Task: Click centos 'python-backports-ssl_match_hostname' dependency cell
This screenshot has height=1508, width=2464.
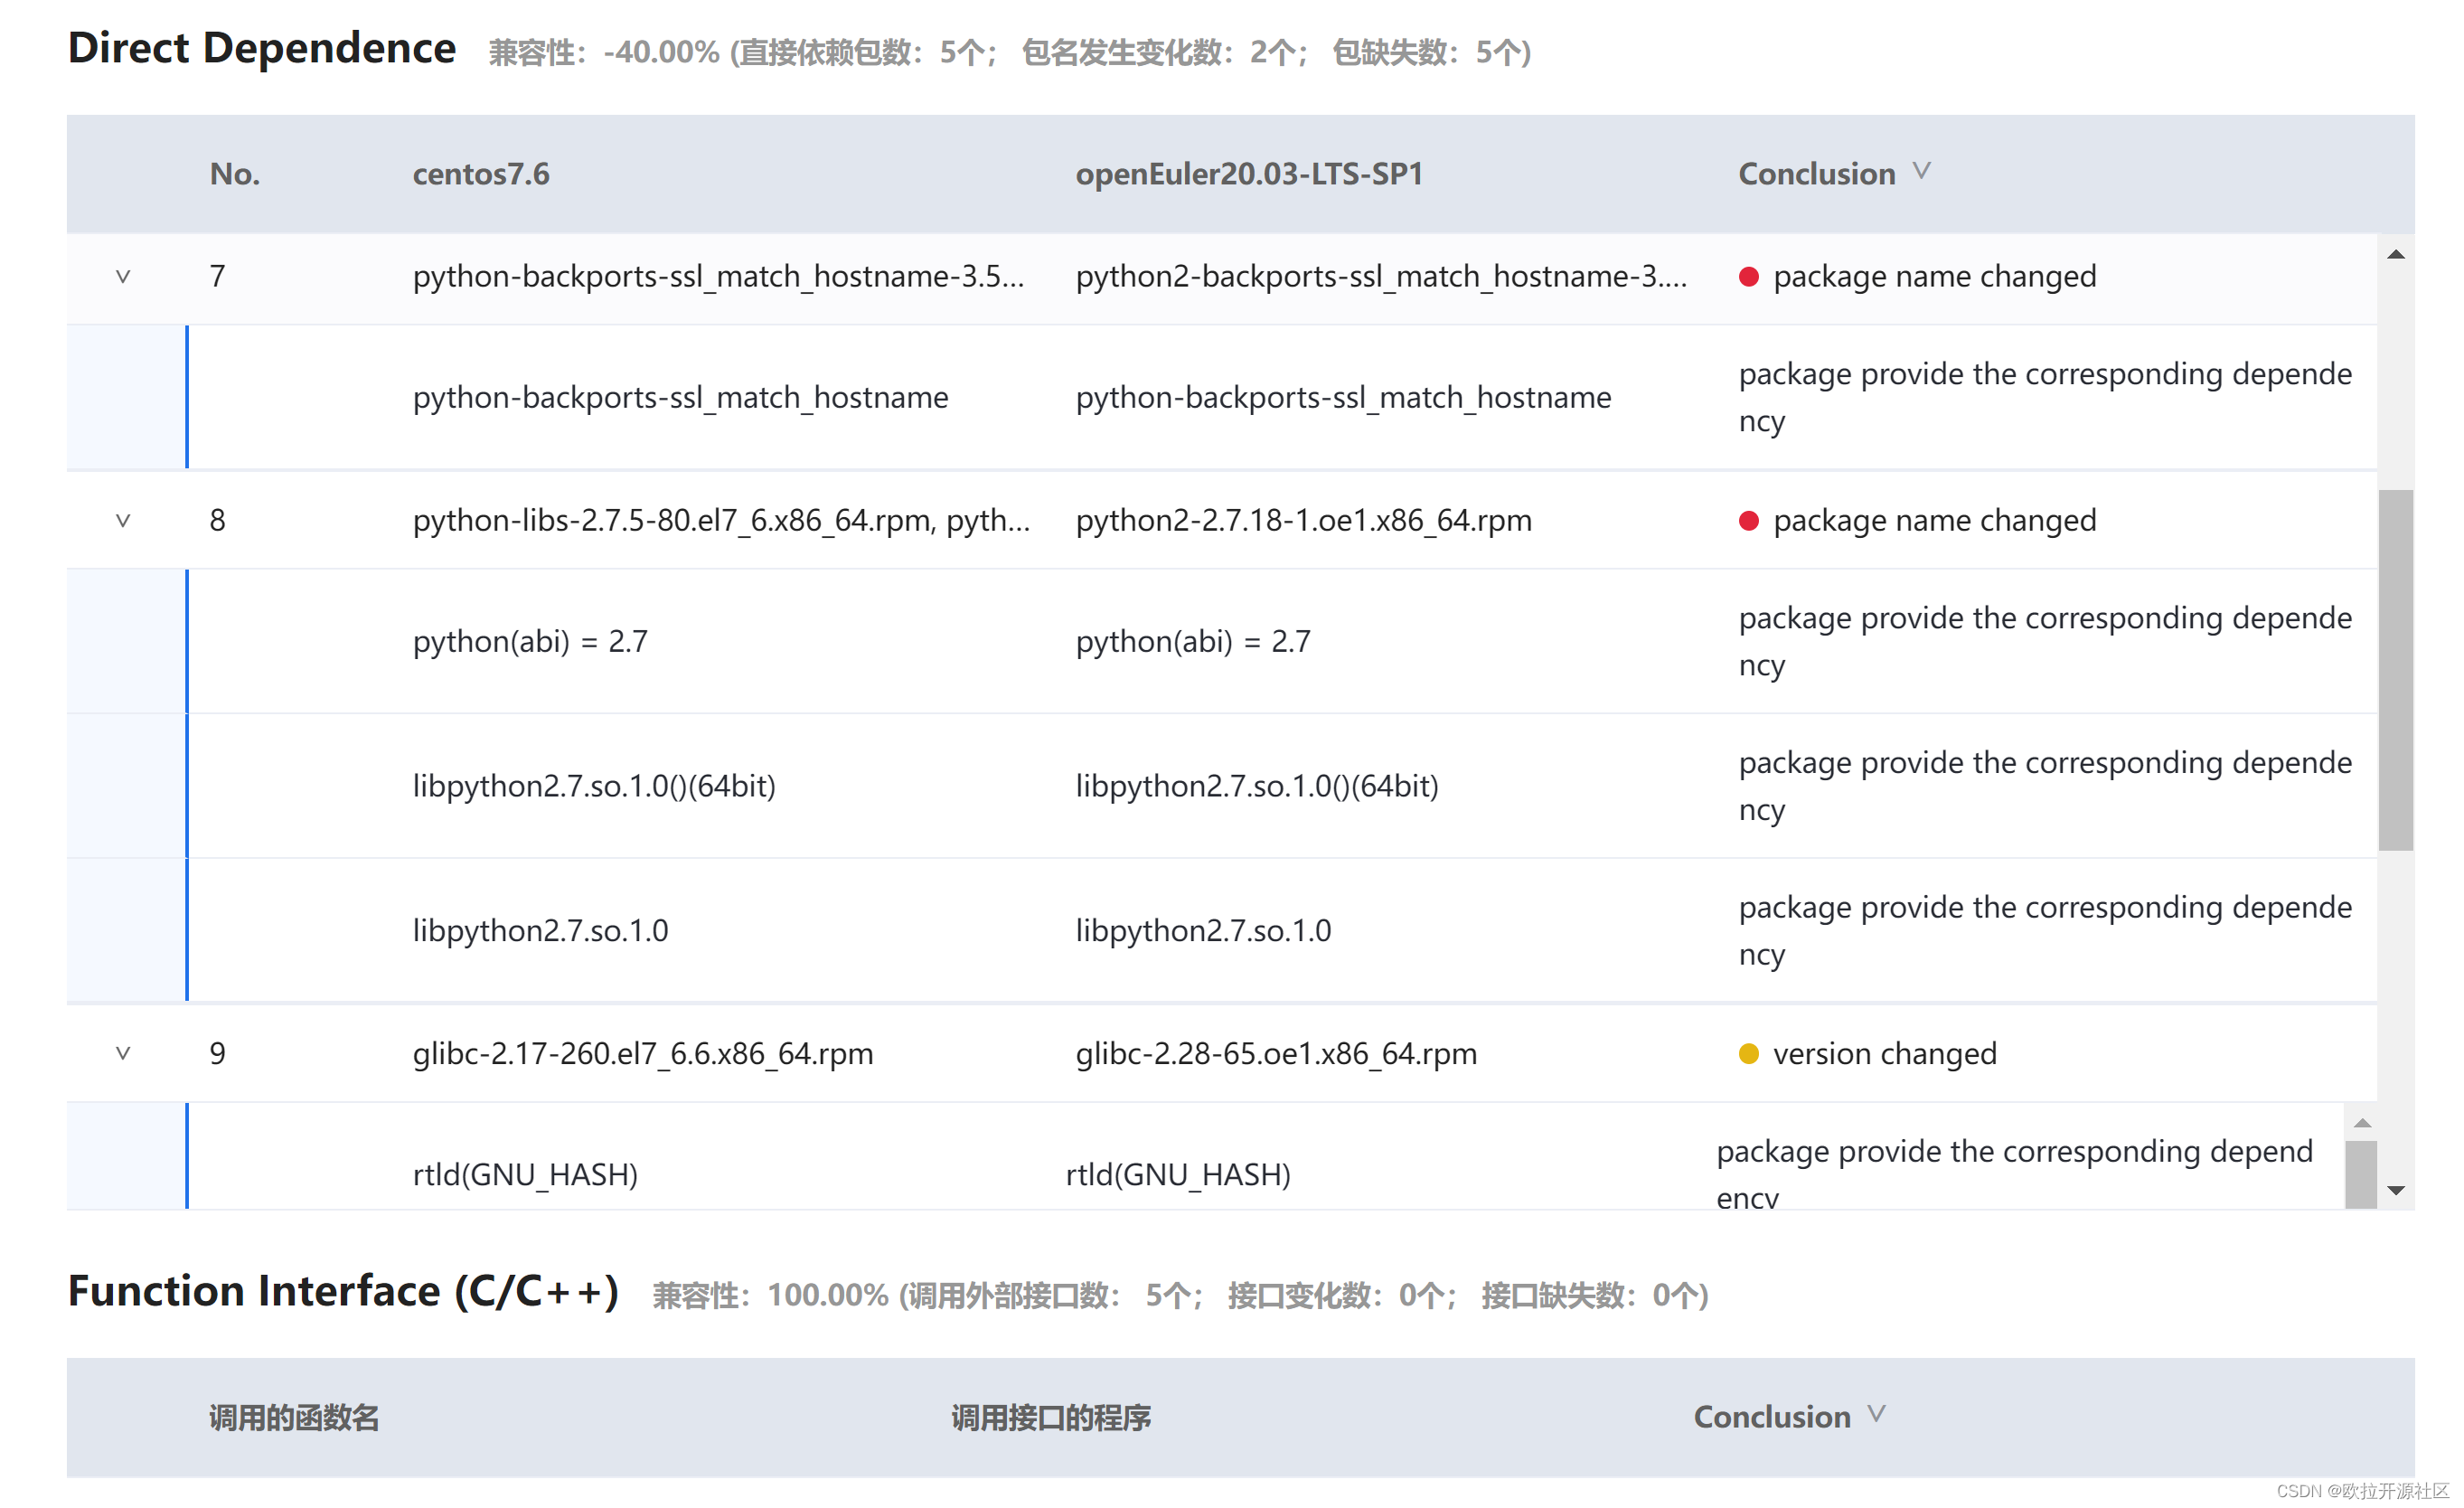Action: click(680, 398)
